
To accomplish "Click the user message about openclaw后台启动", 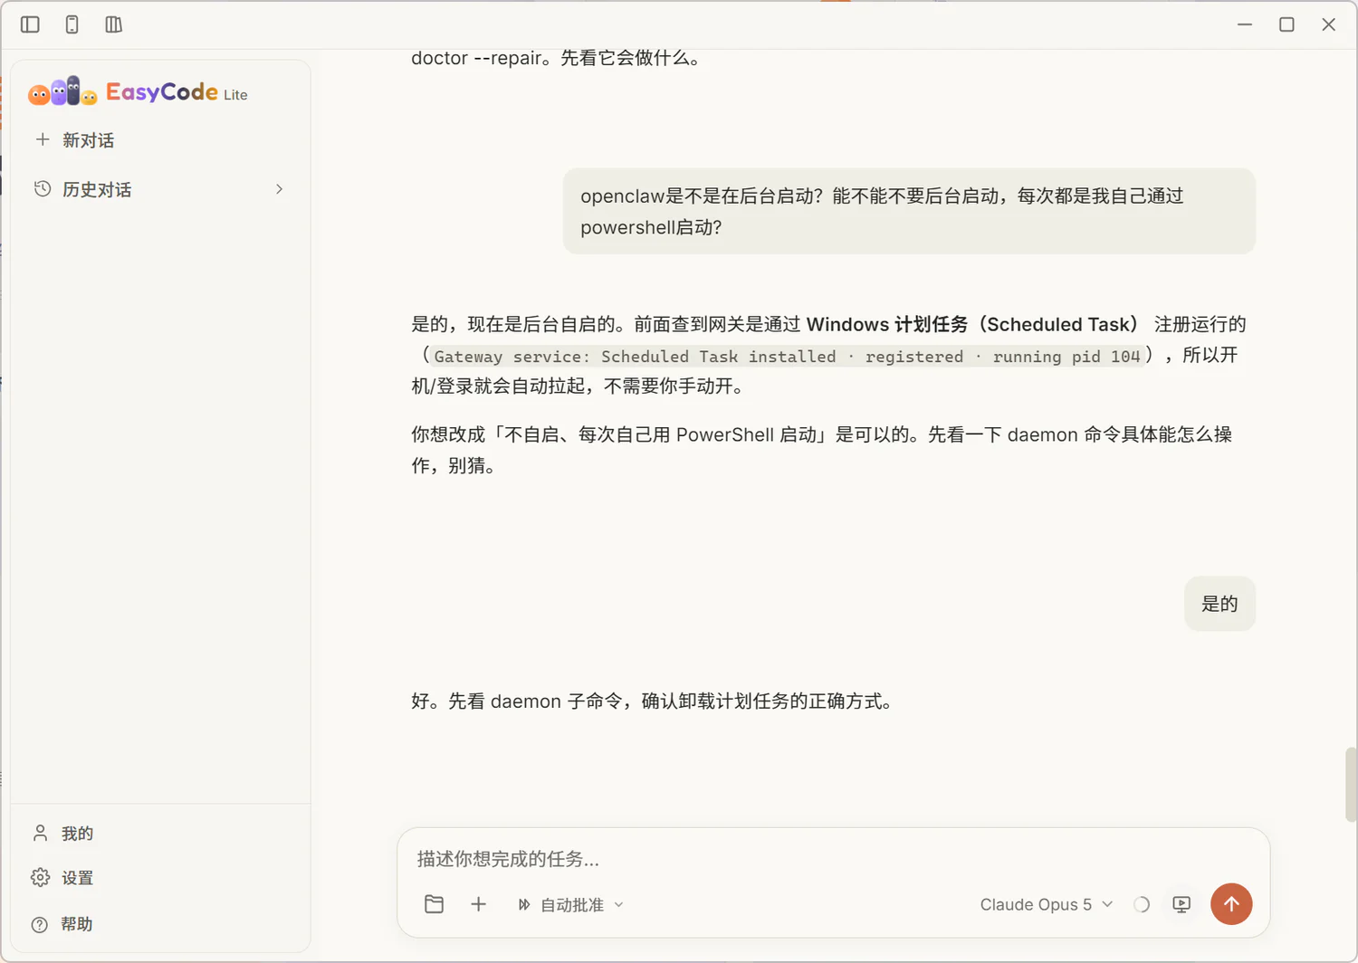I will [x=909, y=211].
